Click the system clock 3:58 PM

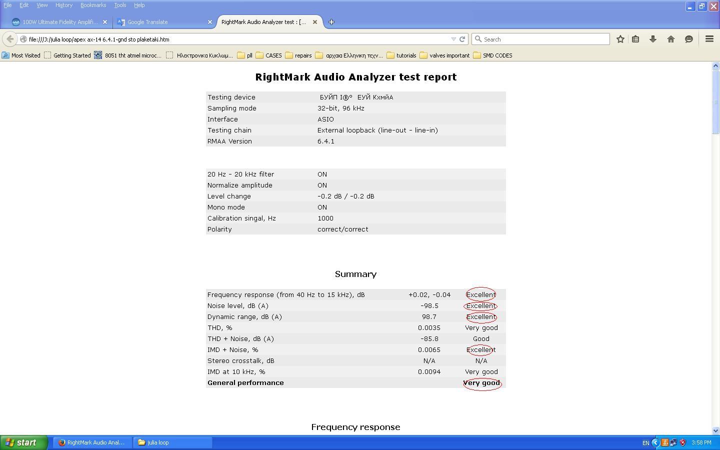[x=701, y=442]
